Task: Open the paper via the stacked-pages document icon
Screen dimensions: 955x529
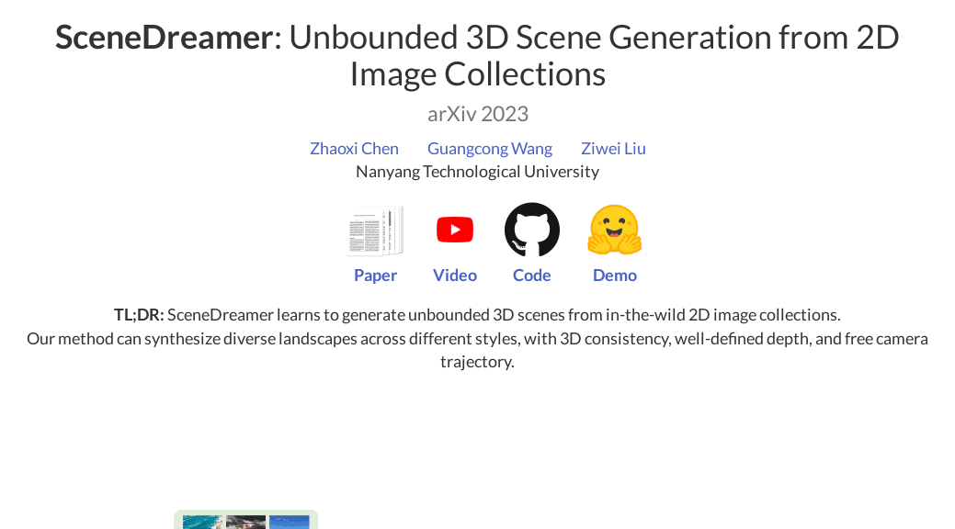Action: [x=375, y=231]
